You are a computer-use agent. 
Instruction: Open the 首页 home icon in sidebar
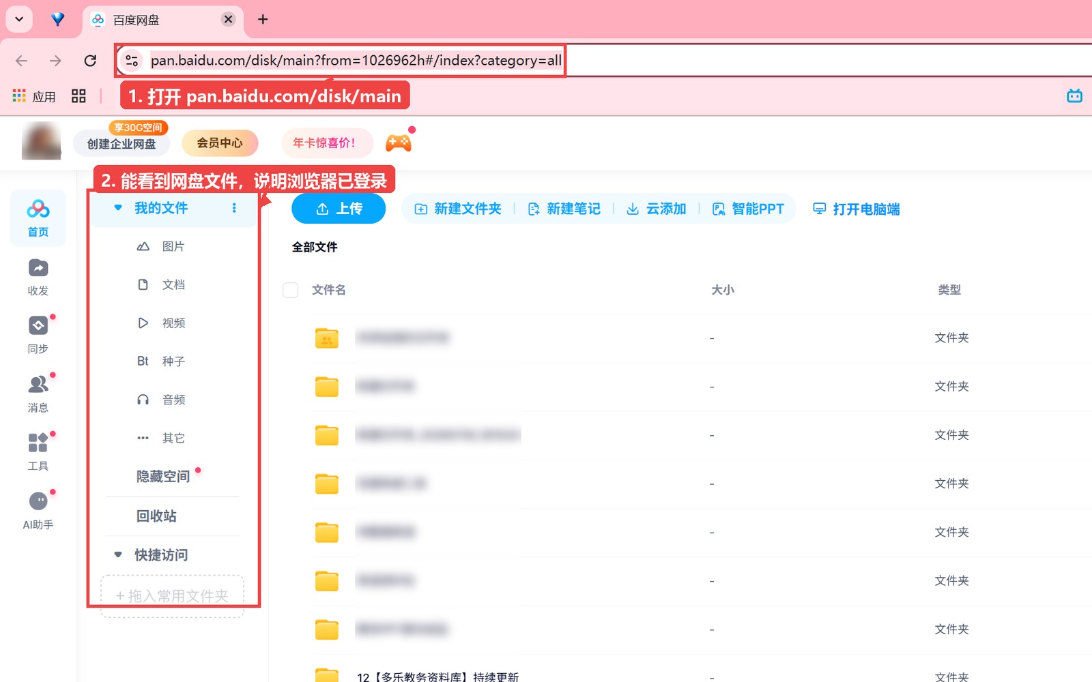click(x=38, y=218)
